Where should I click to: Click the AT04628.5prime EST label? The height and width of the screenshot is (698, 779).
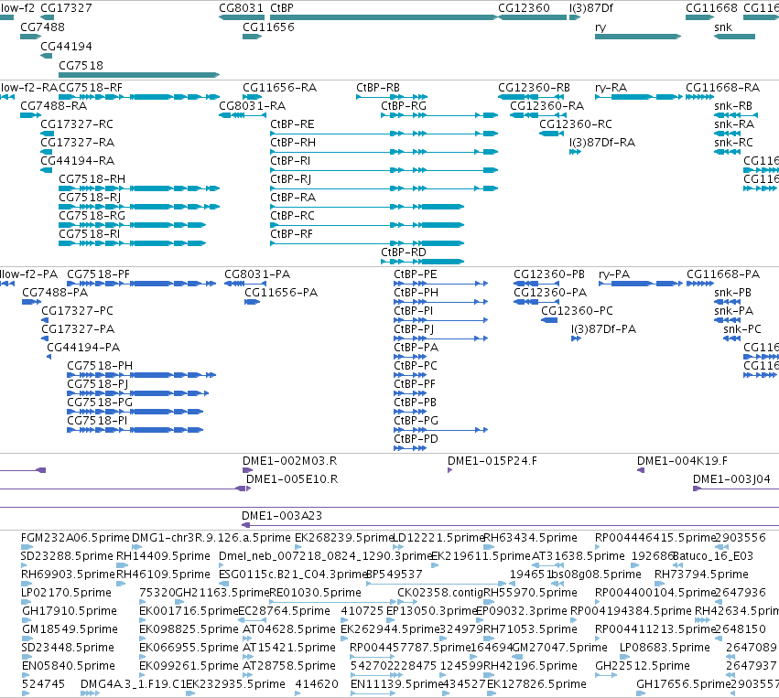[289, 629]
